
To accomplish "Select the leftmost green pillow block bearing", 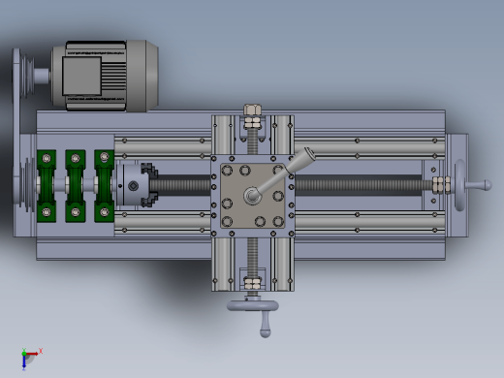I will [47, 186].
